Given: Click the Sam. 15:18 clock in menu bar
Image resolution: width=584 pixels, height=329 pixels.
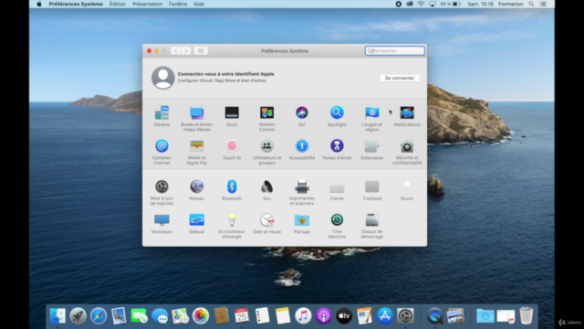Looking at the screenshot, I should pos(480,4).
